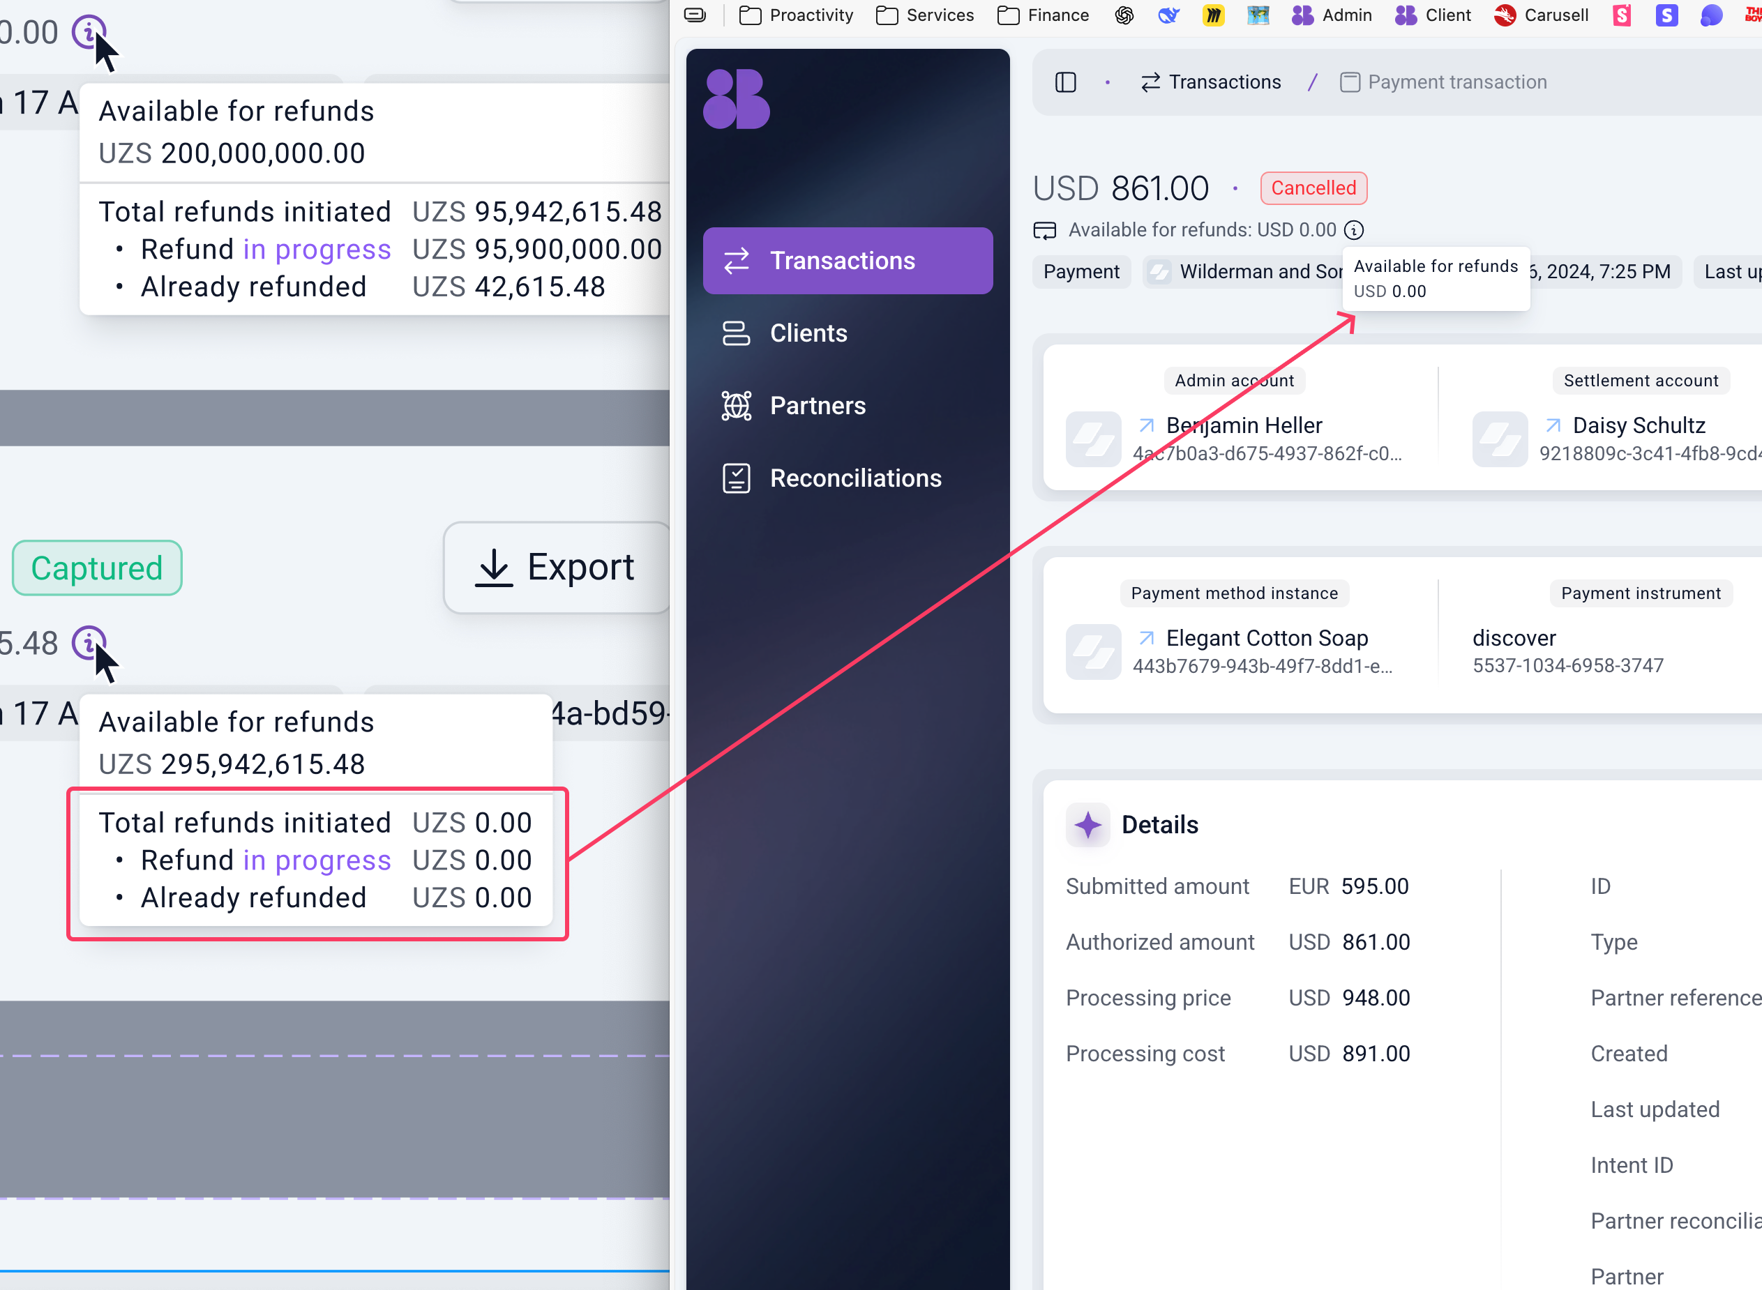
Task: Click the avatar thumbnail beside Daisy Schultz
Action: (1500, 439)
